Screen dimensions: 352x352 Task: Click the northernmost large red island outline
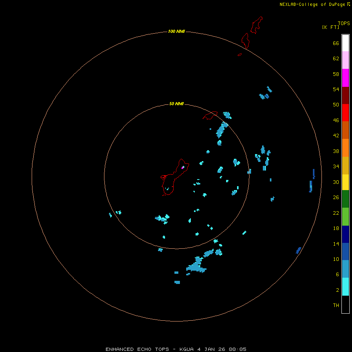pos(257,25)
